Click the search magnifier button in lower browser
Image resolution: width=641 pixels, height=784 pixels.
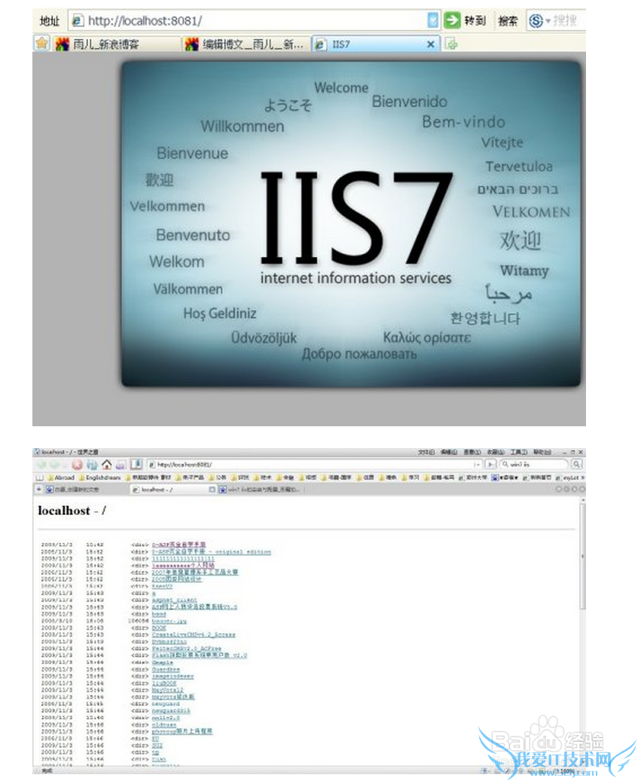[x=576, y=465]
